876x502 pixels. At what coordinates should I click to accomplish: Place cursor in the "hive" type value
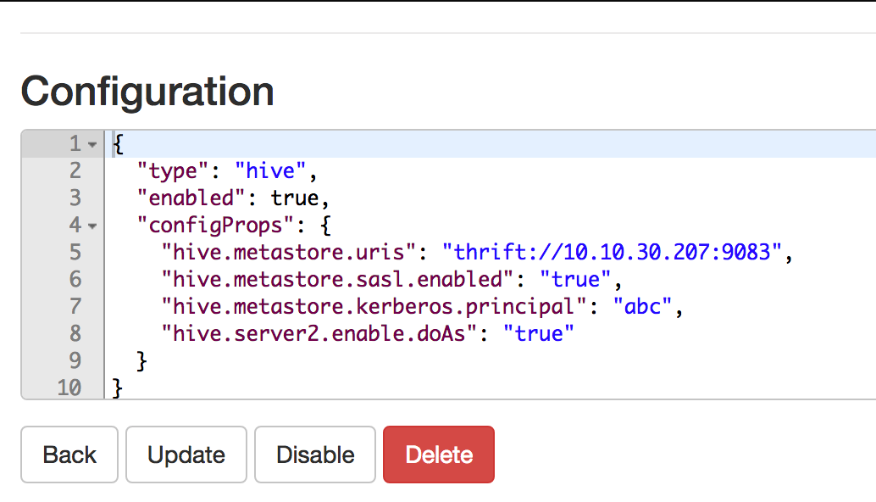pos(270,170)
